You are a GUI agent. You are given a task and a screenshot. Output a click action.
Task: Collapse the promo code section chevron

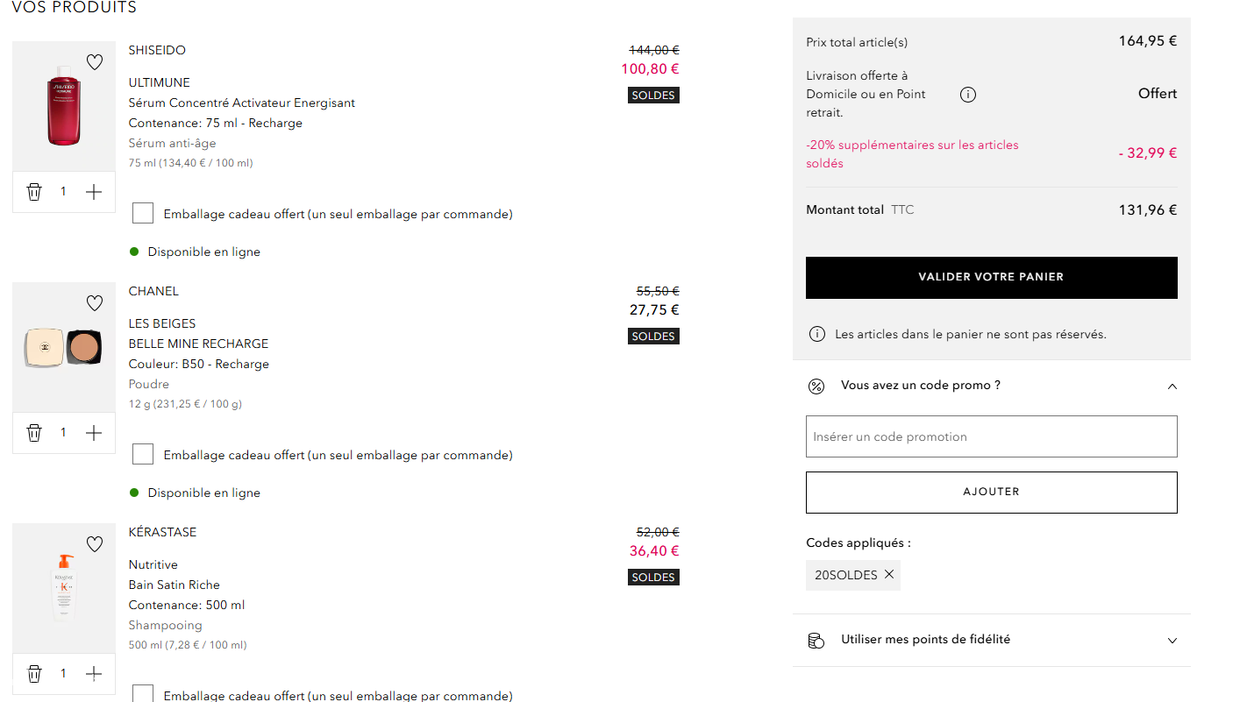(1172, 386)
